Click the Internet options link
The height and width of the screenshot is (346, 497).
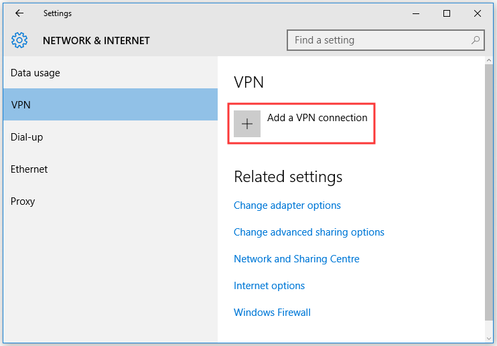coord(269,286)
